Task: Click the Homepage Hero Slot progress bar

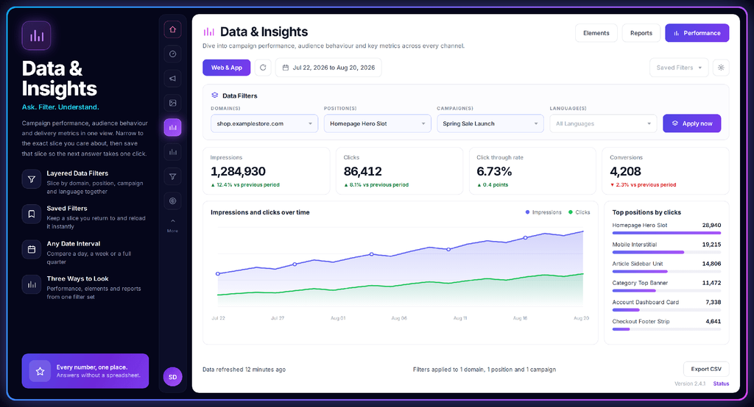Action: pyautogui.click(x=666, y=233)
